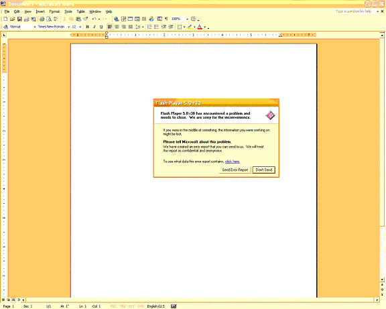The height and width of the screenshot is (309, 386).
Task: Insert Excel worksheet icon
Action: tap(137, 19)
